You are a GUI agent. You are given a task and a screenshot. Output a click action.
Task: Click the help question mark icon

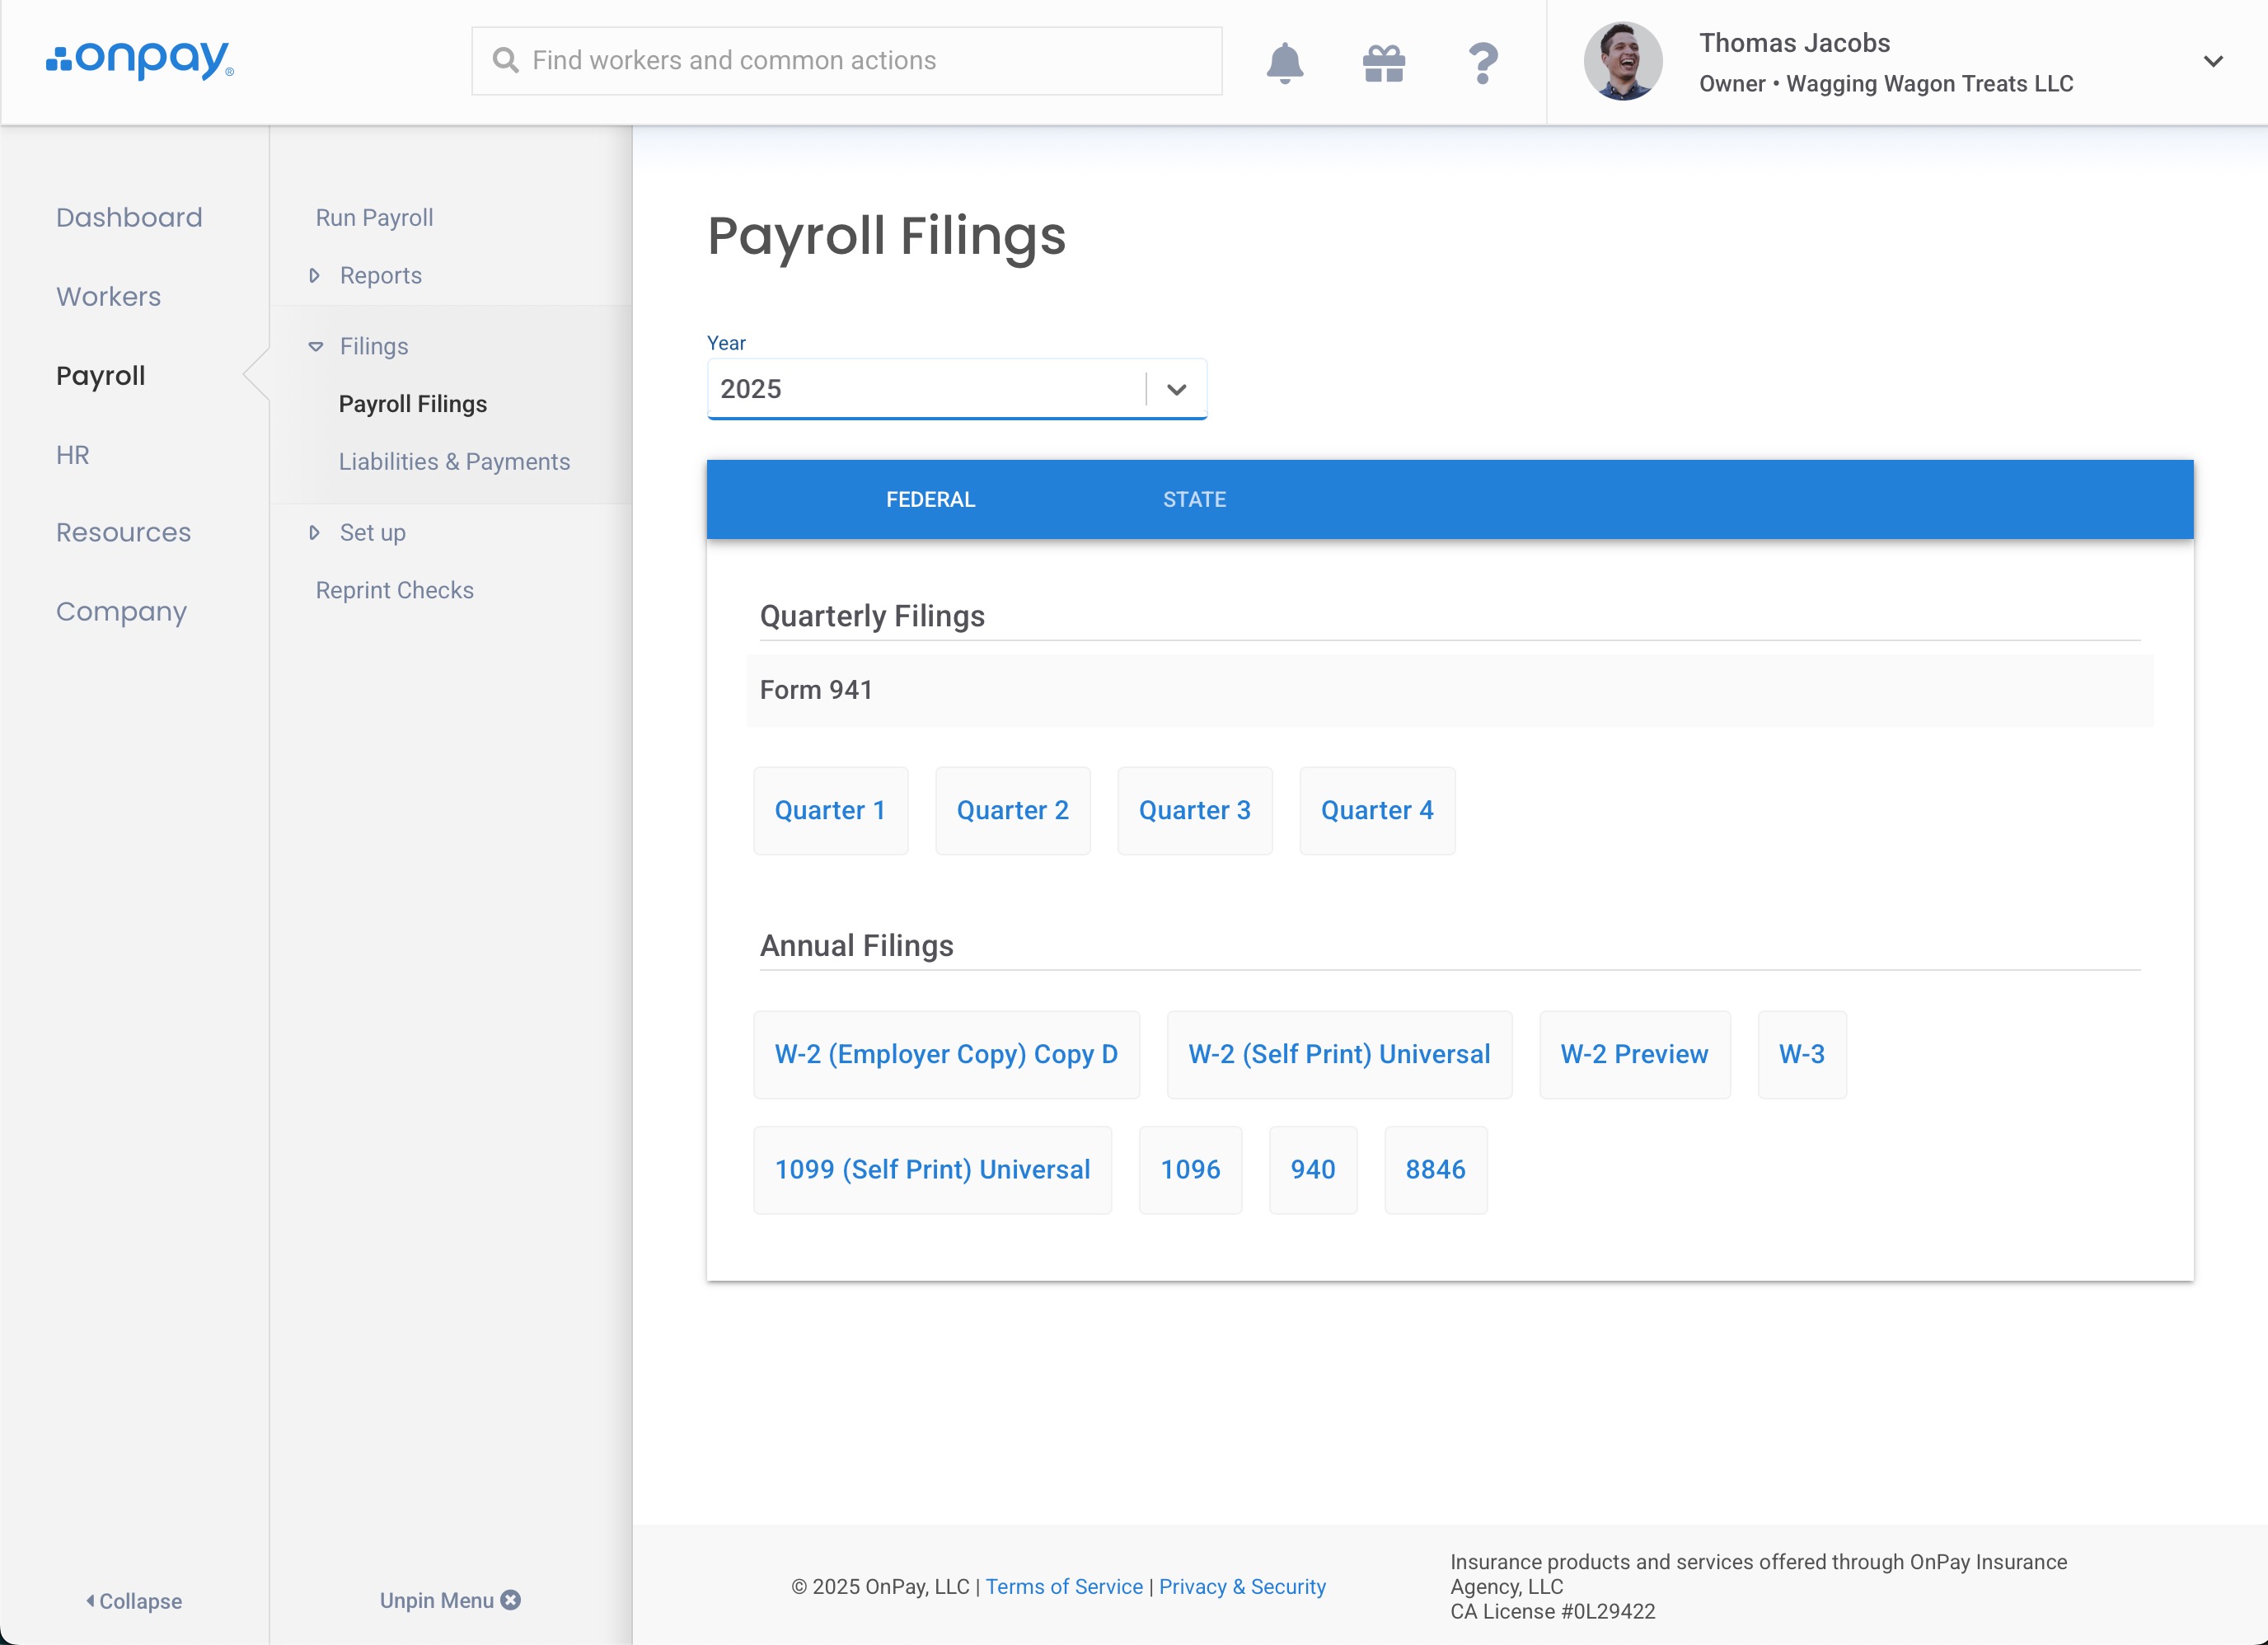[x=1483, y=63]
